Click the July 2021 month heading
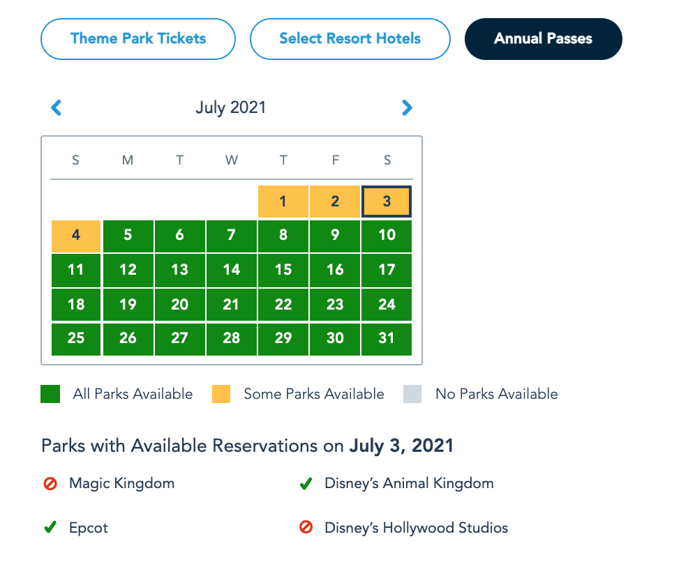This screenshot has width=688, height=562. click(230, 107)
